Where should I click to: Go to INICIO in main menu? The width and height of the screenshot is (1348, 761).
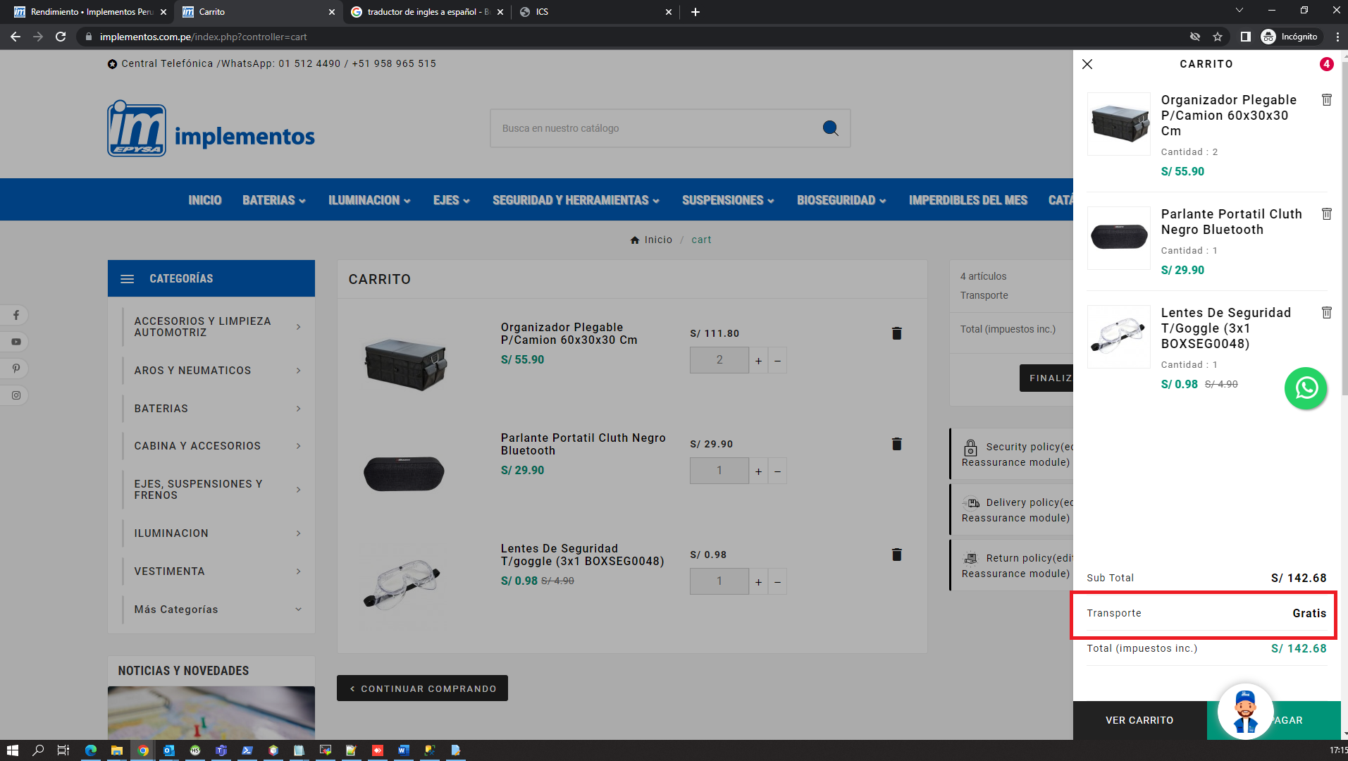[x=205, y=200]
